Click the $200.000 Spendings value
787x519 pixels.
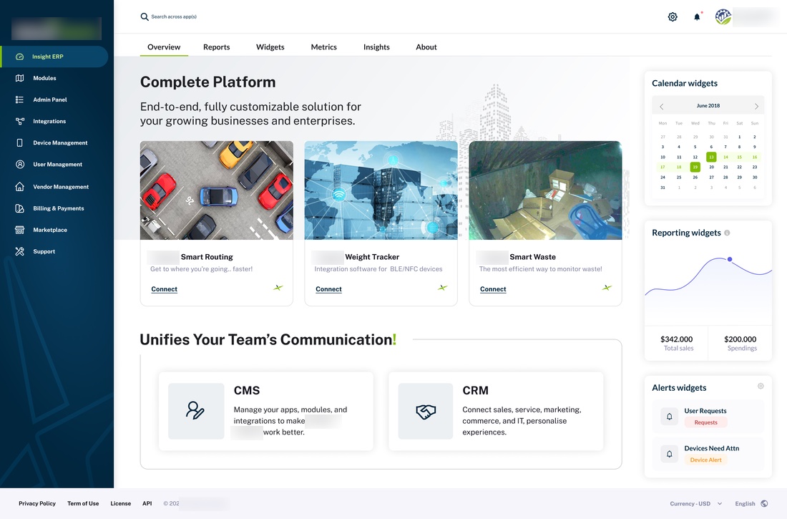click(740, 339)
